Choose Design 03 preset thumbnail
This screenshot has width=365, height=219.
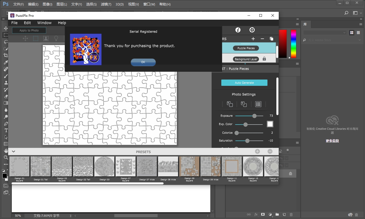coord(104,167)
